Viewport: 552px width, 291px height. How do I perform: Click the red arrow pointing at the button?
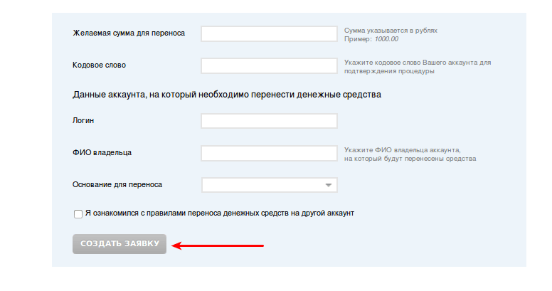218,245
